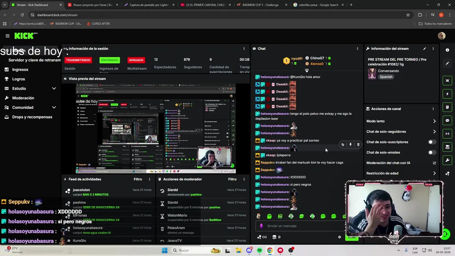The height and width of the screenshot is (256, 455).
Task: Click the purple microphone icon in the chat input
Action: tap(261, 226)
